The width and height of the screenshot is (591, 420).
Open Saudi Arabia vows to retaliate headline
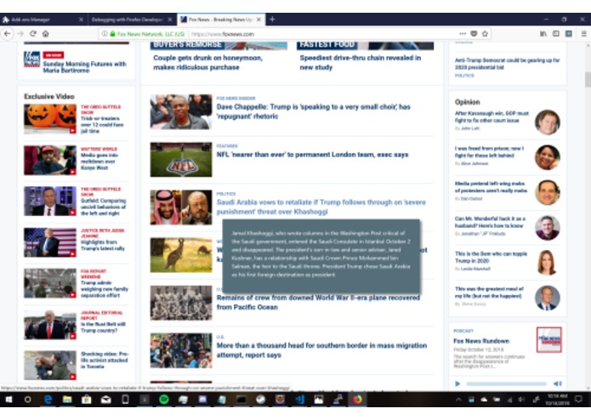(321, 207)
